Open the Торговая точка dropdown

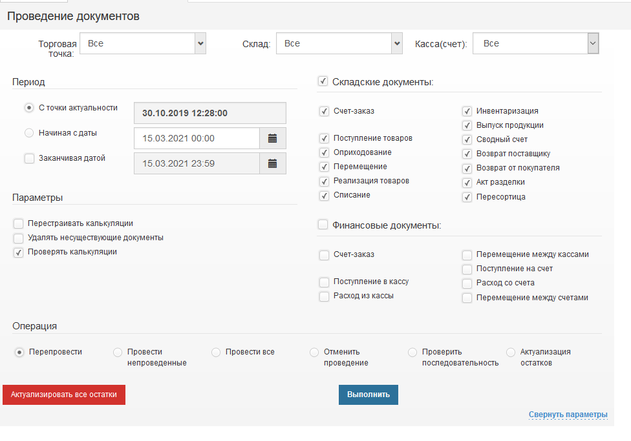(200, 43)
